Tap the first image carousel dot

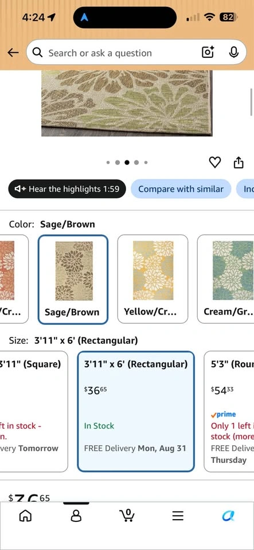click(x=108, y=162)
